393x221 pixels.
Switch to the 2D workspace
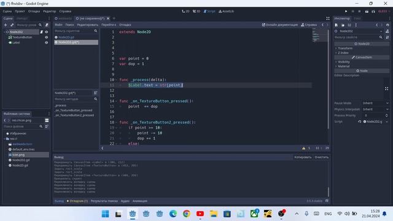[185, 11]
